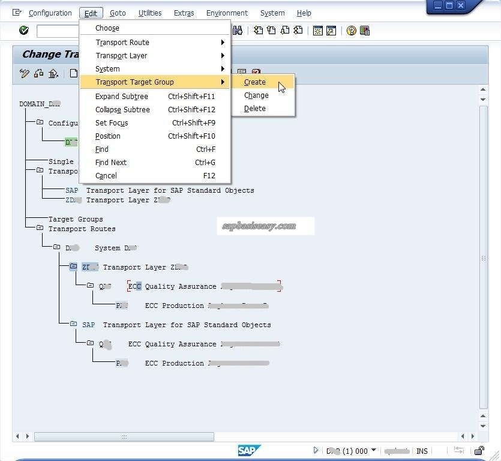Click the lock icon in status bar

(479, 451)
